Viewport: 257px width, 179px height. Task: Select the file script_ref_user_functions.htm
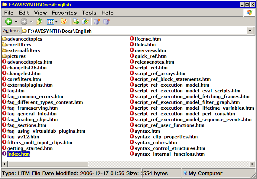pyautogui.click(x=170, y=125)
